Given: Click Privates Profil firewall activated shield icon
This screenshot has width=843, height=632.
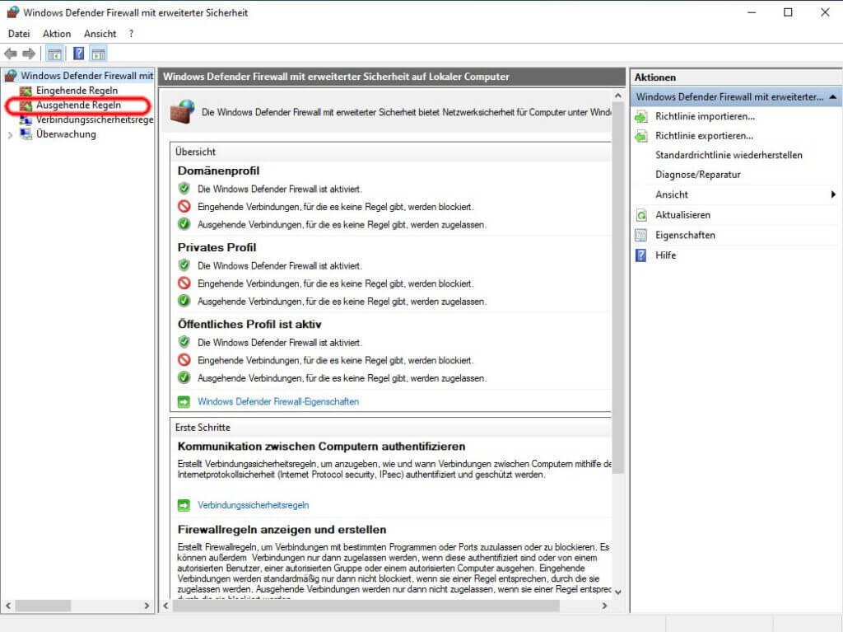Looking at the screenshot, I should click(184, 265).
